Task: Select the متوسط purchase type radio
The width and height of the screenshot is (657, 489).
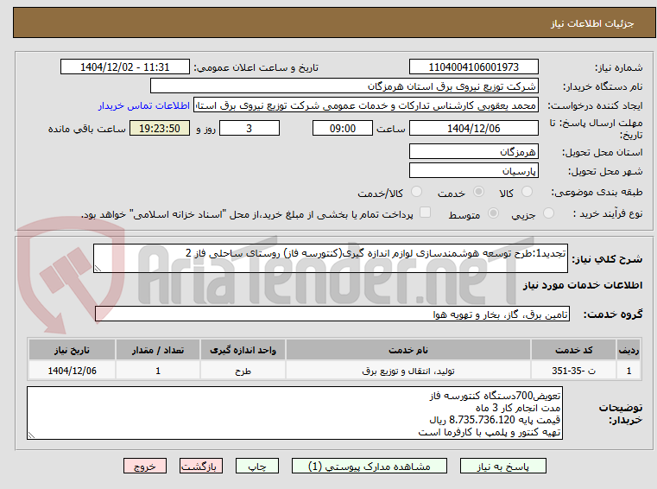Action: 494,213
